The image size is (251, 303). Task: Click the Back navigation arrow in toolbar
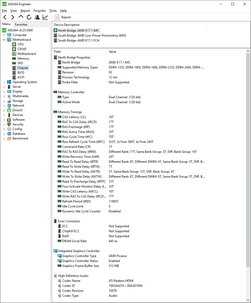pos(5,17)
